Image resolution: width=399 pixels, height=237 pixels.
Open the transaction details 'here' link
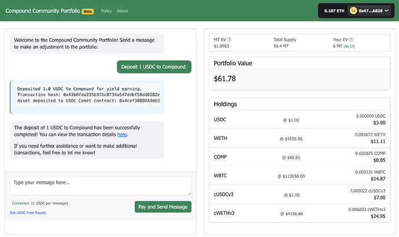(122, 134)
